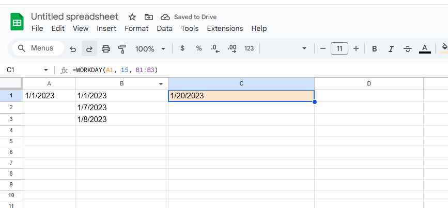Open the Extensions menu

[225, 28]
